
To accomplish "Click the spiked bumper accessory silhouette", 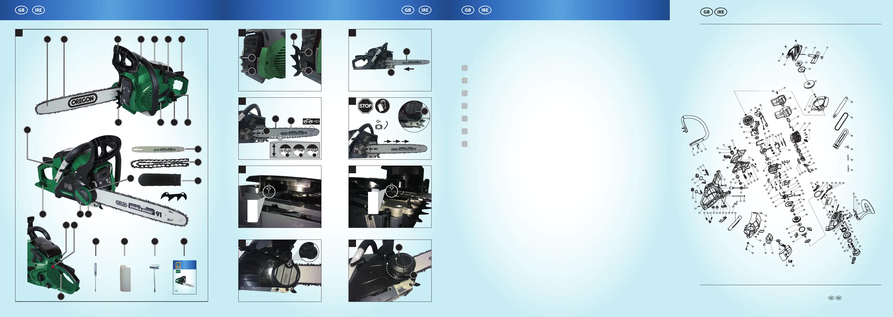I will (x=174, y=196).
